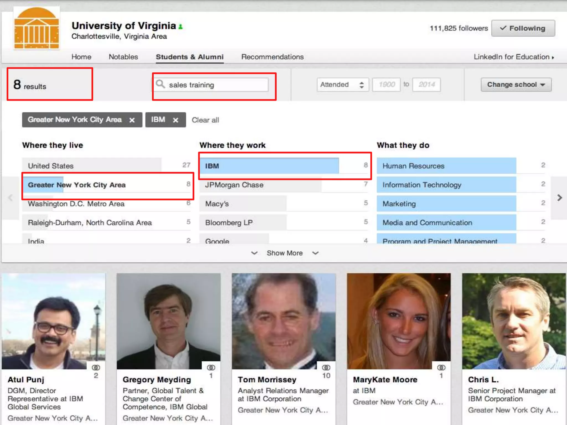This screenshot has height=425, width=567.
Task: Toggle the Following button
Action: tap(523, 28)
